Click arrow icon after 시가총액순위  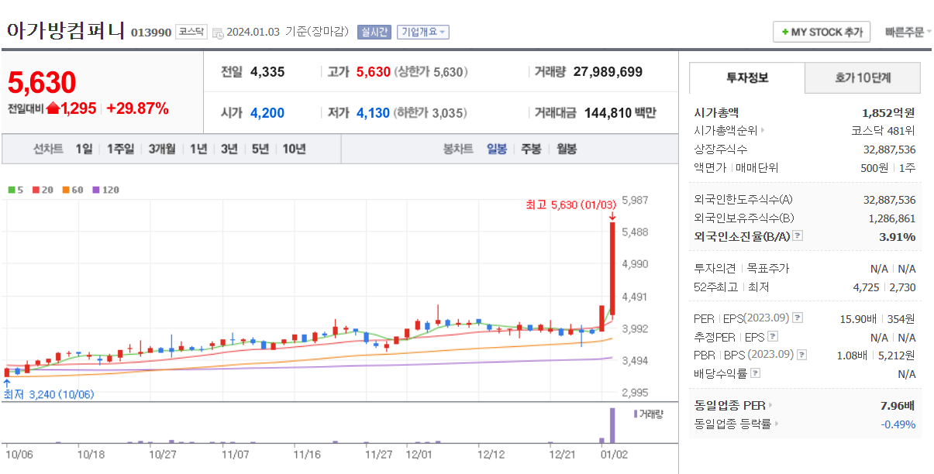tap(763, 131)
